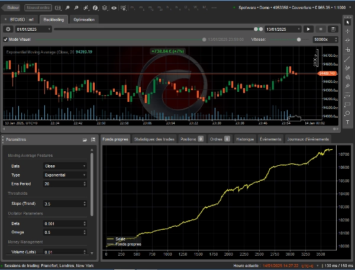Screen dimensions: 355x270
Task: Open the Journaux d'événements tab
Action: 308,139
